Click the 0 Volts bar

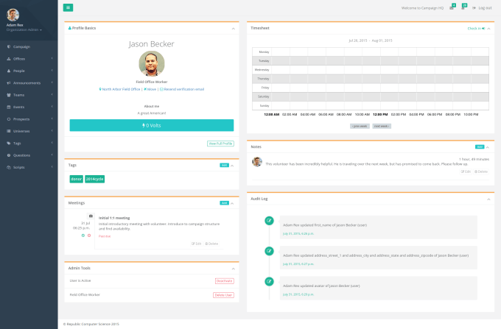[x=152, y=125]
